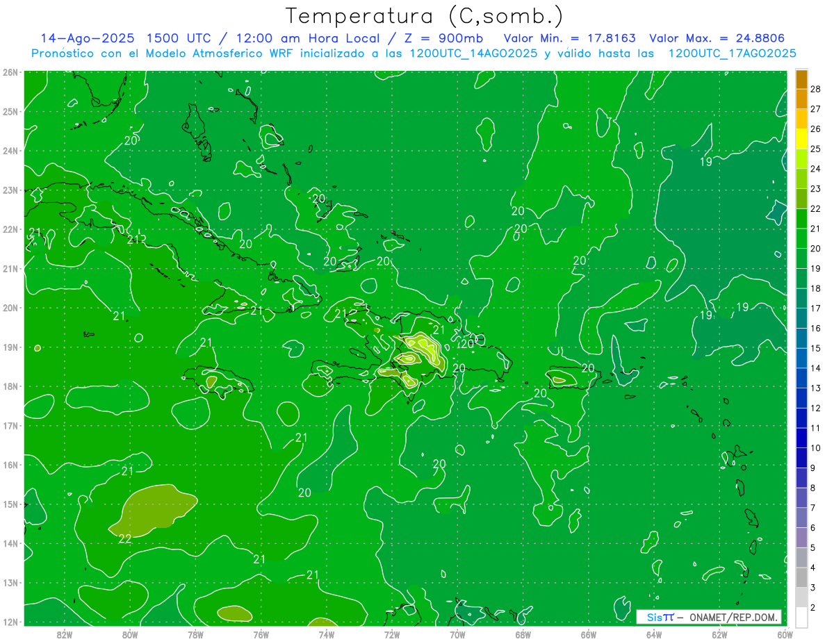Click the lime swatch between 24 and 25
The image size is (834, 644).
pos(801,159)
